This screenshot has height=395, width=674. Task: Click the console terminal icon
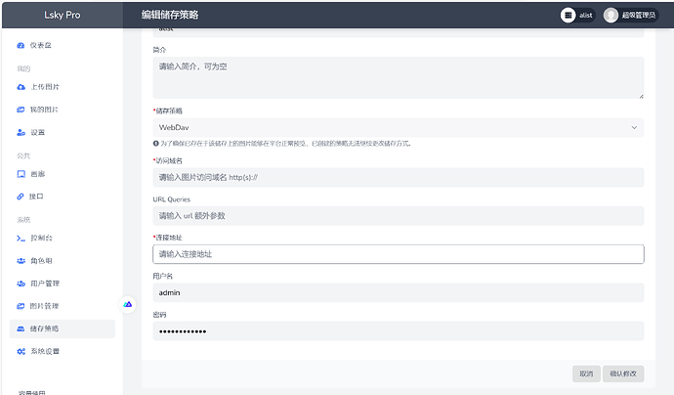click(x=21, y=238)
